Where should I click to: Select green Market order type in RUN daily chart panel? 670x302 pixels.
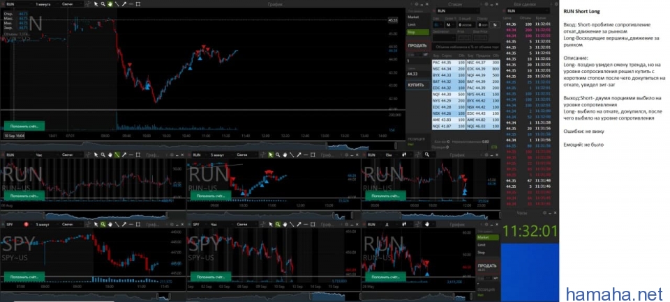pyautogui.click(x=487, y=237)
